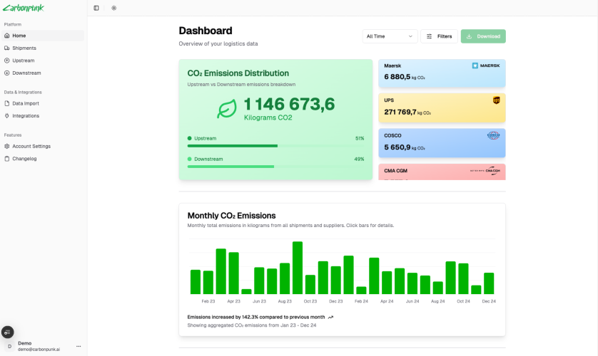Expand the Demo user menu ellipsis

click(78, 346)
